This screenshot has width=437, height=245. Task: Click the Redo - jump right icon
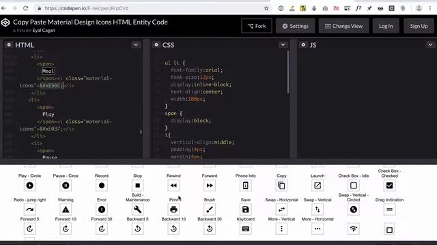point(30,210)
